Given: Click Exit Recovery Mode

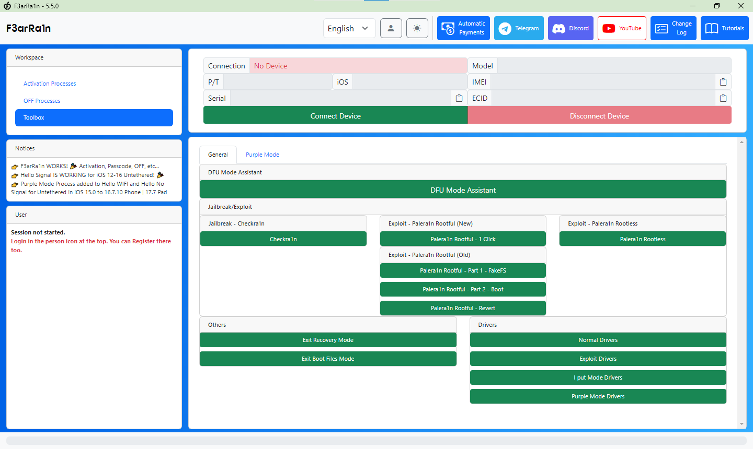Looking at the screenshot, I should 328,340.
